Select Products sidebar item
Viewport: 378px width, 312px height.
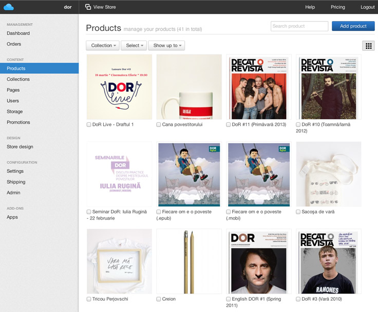[40, 68]
